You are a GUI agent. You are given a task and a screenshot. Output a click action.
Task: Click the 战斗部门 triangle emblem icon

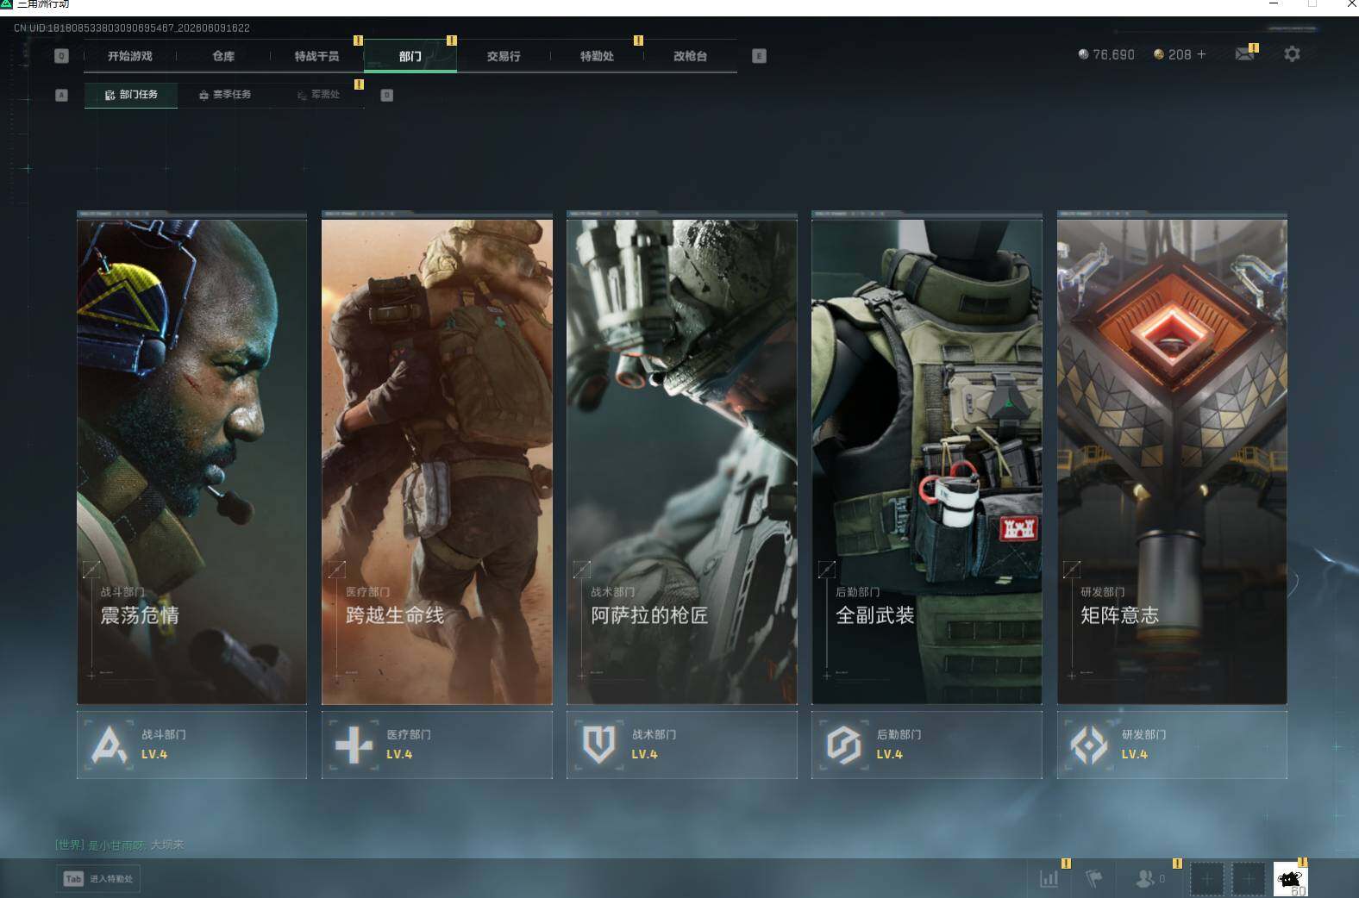click(x=109, y=745)
